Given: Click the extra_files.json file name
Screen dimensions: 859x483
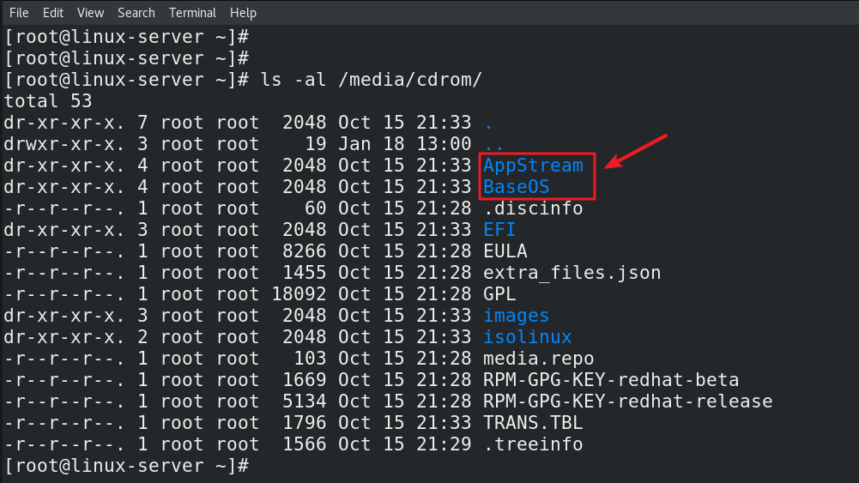Looking at the screenshot, I should click(x=572, y=273).
